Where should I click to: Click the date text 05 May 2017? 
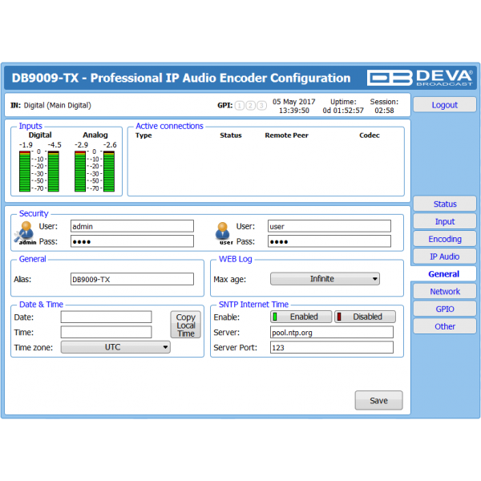[x=294, y=102]
